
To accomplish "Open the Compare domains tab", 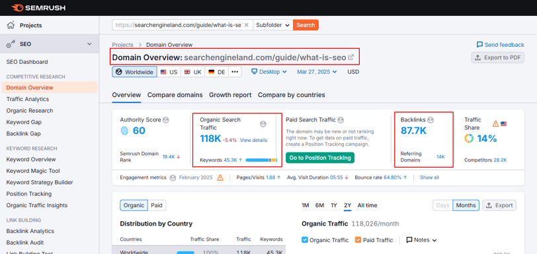I will pos(175,95).
